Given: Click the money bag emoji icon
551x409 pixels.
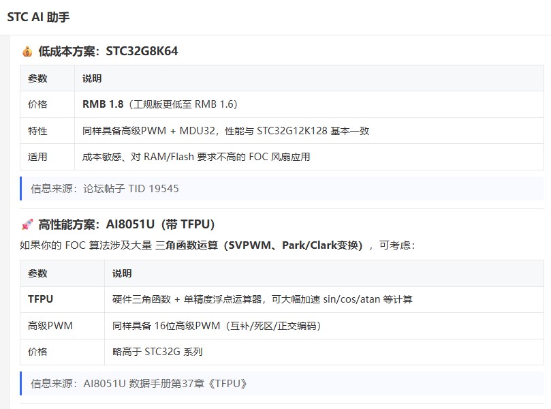Looking at the screenshot, I should click(x=27, y=52).
